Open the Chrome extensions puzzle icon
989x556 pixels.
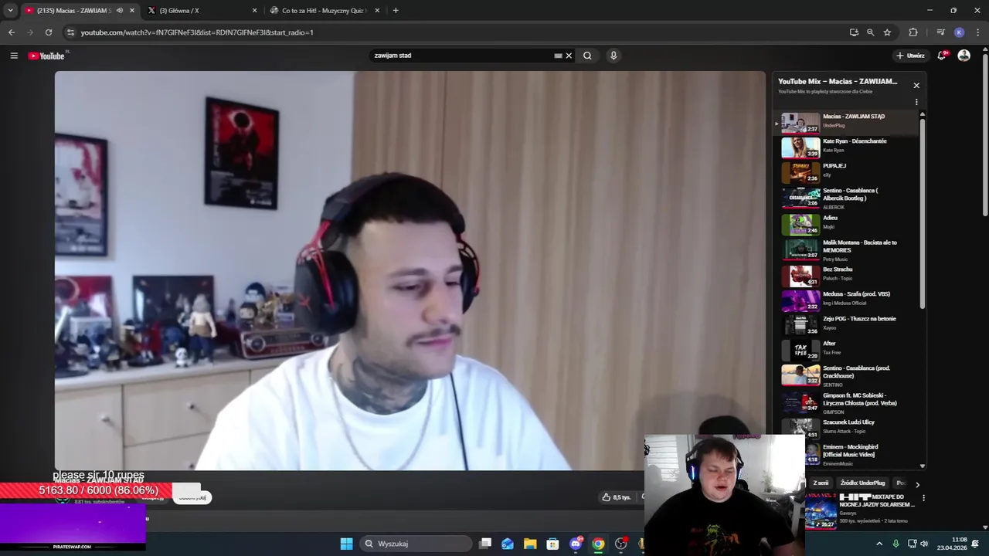(913, 32)
